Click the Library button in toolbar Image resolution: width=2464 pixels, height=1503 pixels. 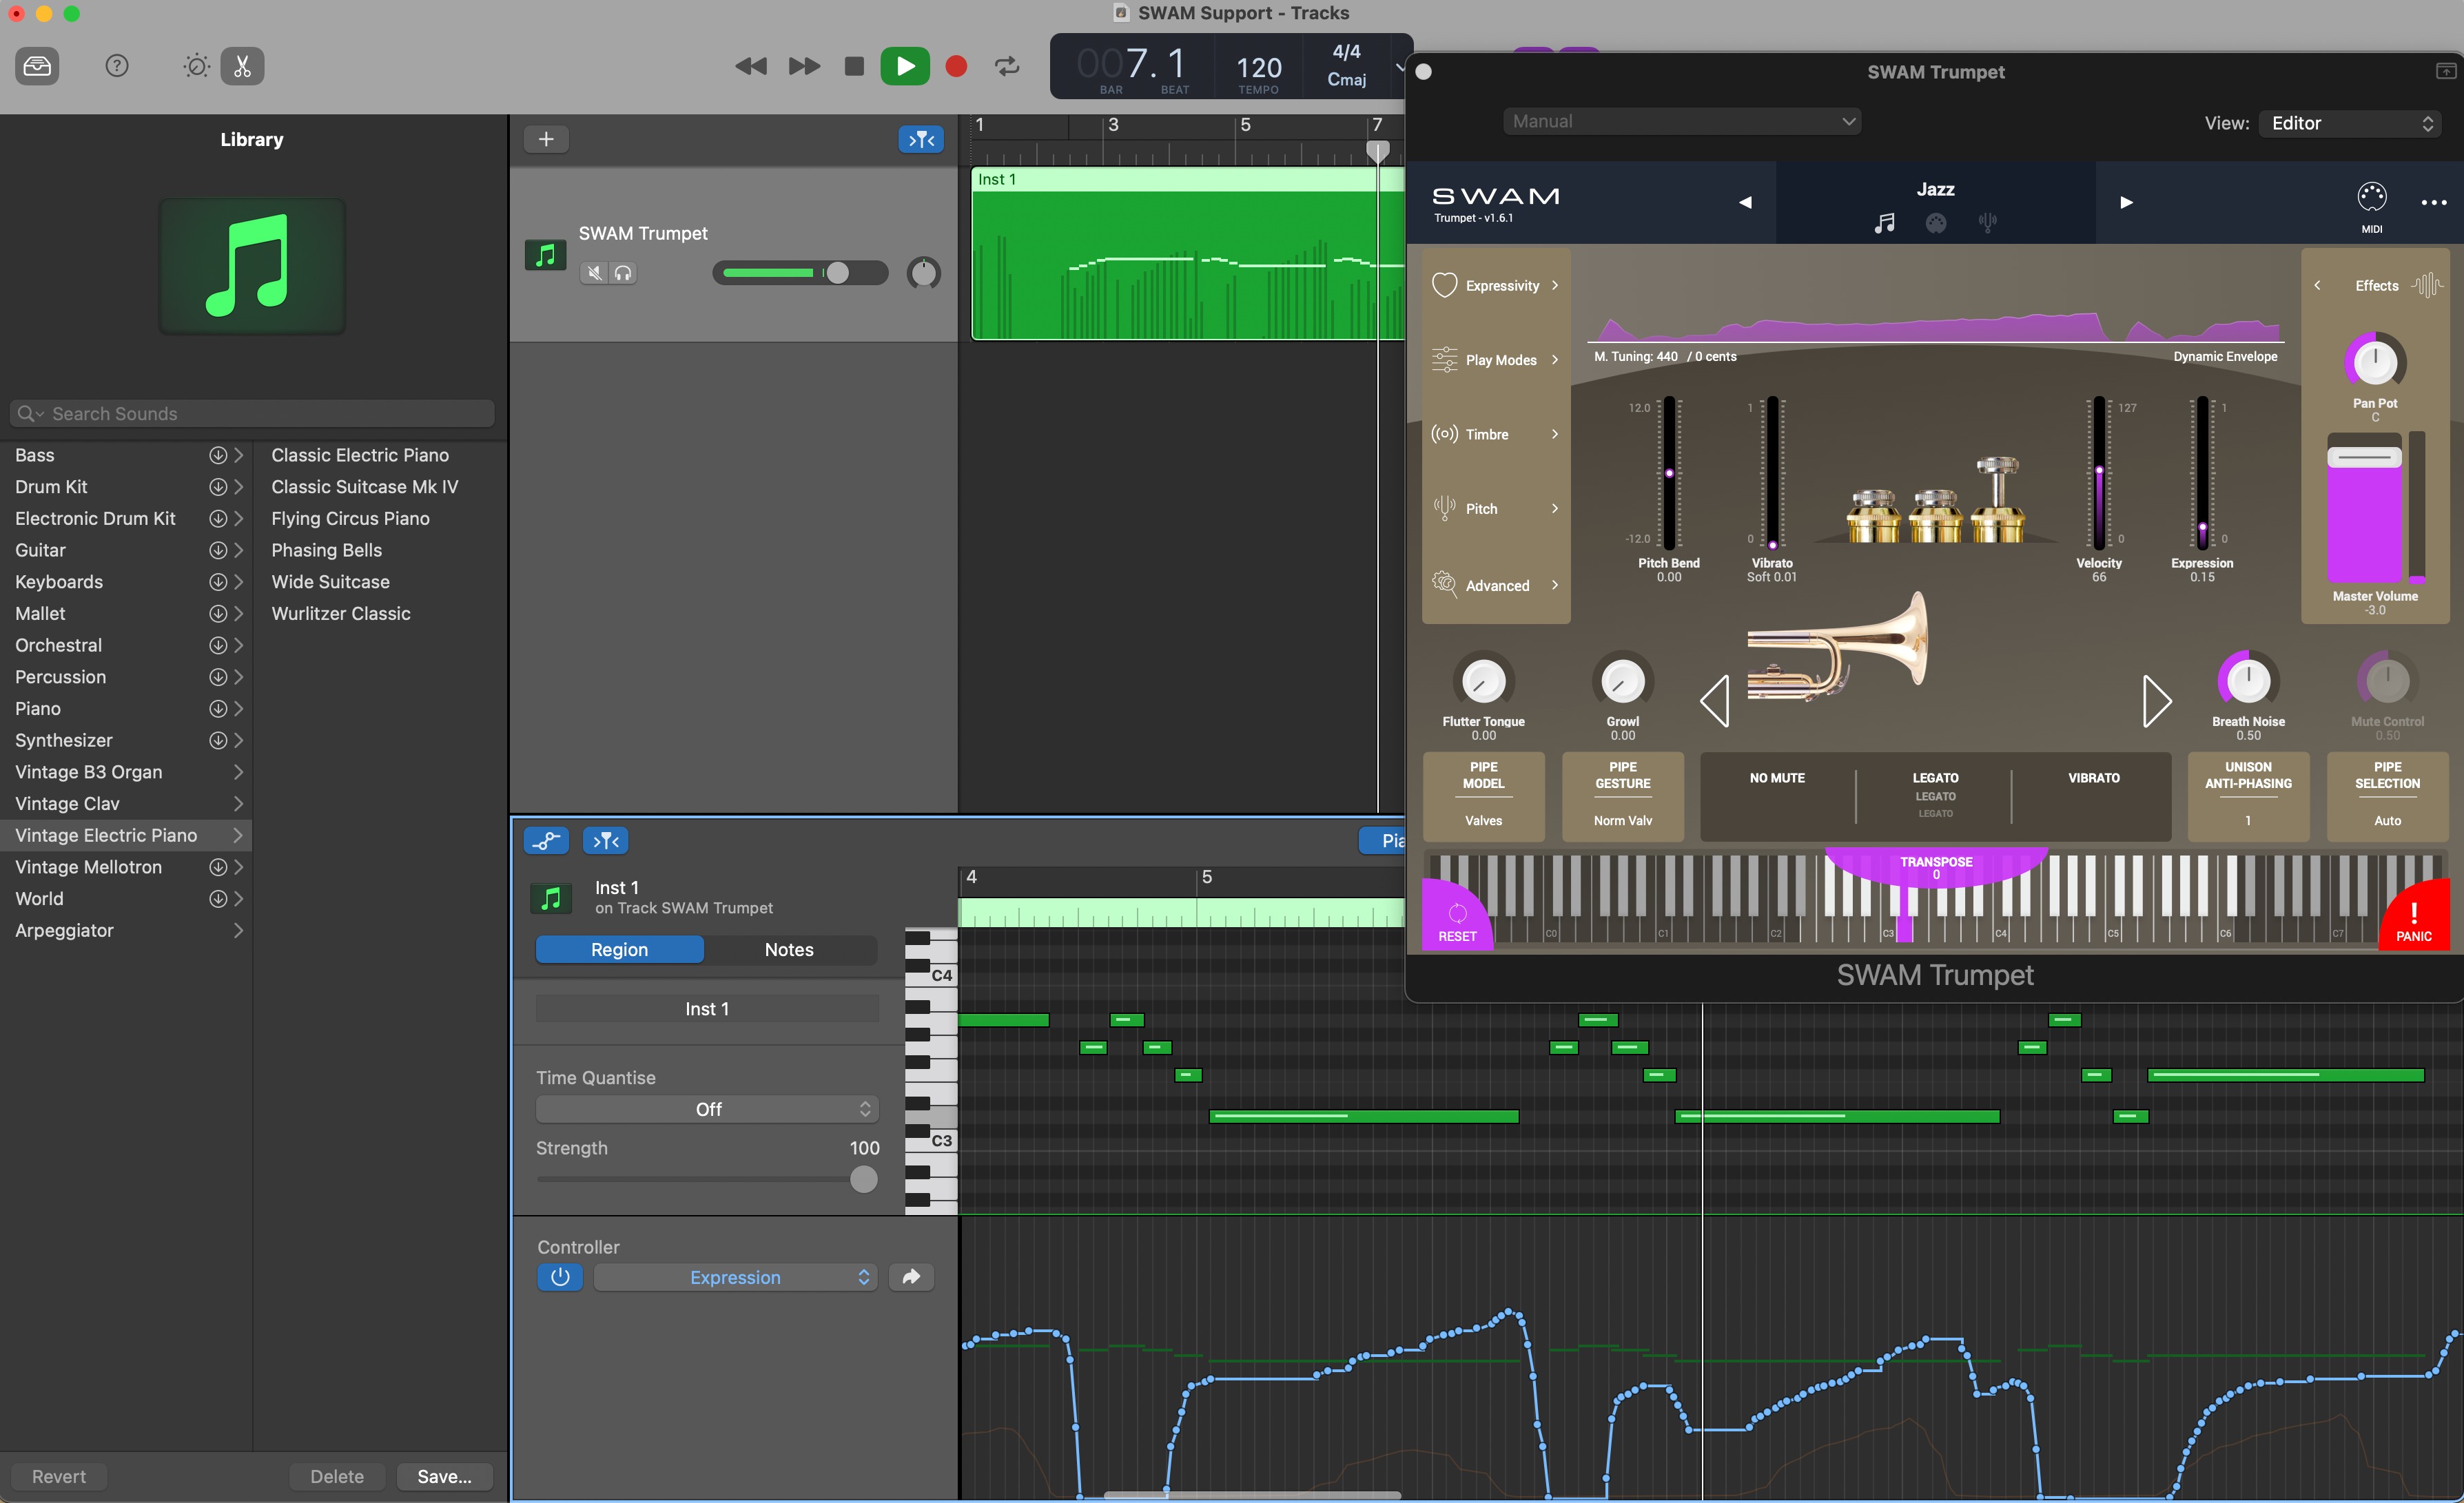[37, 66]
